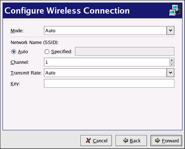Select the Specified SSID radio button
Viewport: 185px width, 149px height.
tap(47, 52)
